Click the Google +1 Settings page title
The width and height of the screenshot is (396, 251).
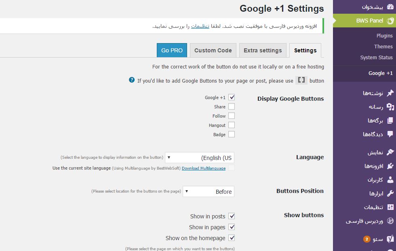[282, 8]
